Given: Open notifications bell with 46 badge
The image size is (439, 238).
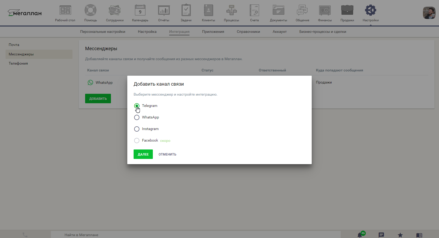Looking at the screenshot, I should [360, 235].
